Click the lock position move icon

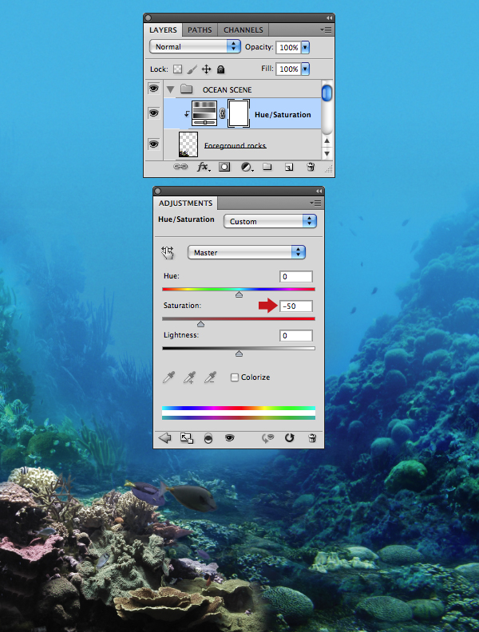[x=207, y=69]
